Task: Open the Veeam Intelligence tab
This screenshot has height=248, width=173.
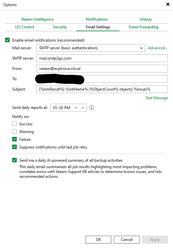Action: pyautogui.click(x=37, y=19)
